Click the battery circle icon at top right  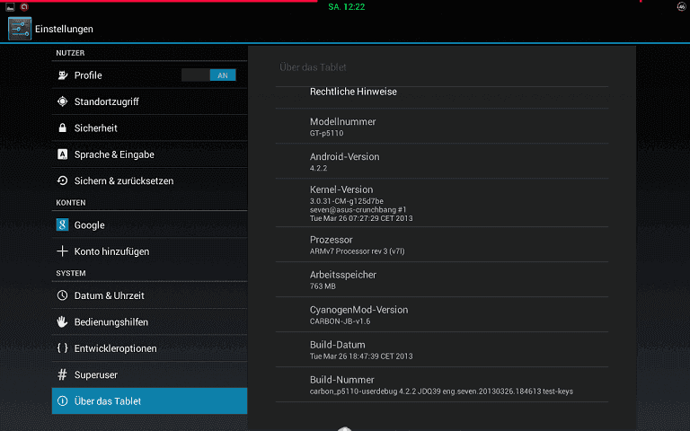(681, 6)
